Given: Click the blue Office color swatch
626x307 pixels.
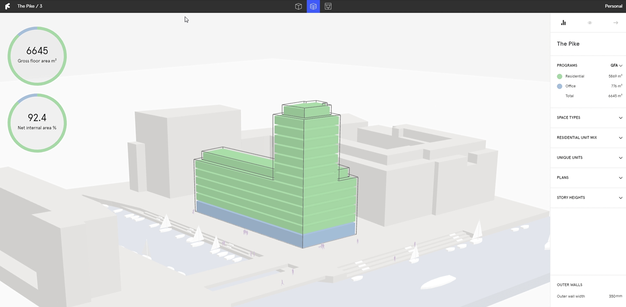Looking at the screenshot, I should tap(559, 86).
